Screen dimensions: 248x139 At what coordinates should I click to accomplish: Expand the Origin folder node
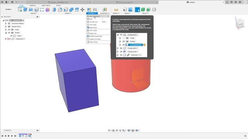[x=6, y=30]
